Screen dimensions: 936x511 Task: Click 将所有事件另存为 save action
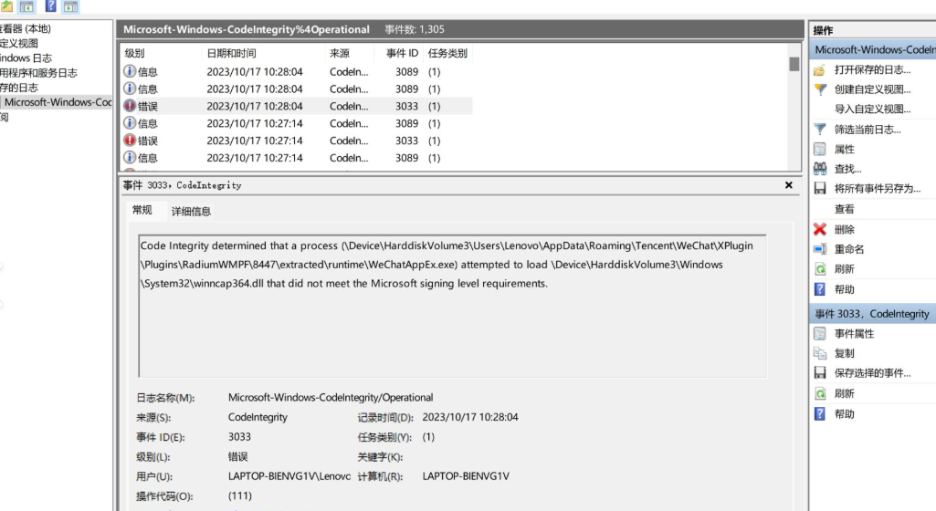877,189
